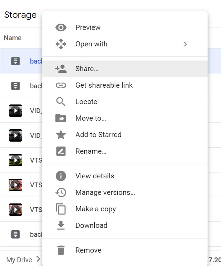Open View details entry

pyautogui.click(x=95, y=176)
